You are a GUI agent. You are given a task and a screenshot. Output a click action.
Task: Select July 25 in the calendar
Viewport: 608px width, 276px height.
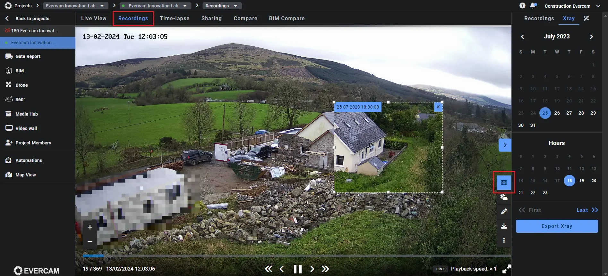545,113
